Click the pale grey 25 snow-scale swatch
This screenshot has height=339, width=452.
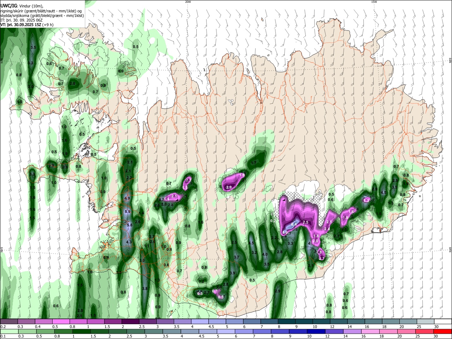click(x=425, y=322)
